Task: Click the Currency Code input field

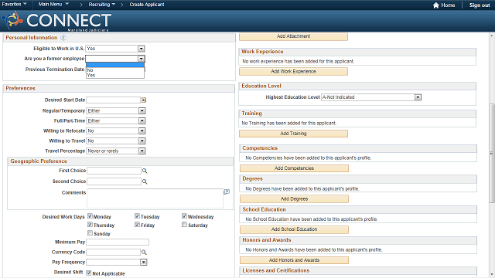Action: click(114, 253)
